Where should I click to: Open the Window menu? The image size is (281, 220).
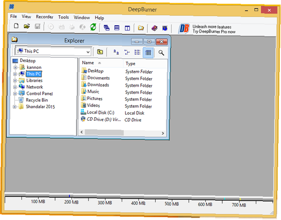point(82,18)
